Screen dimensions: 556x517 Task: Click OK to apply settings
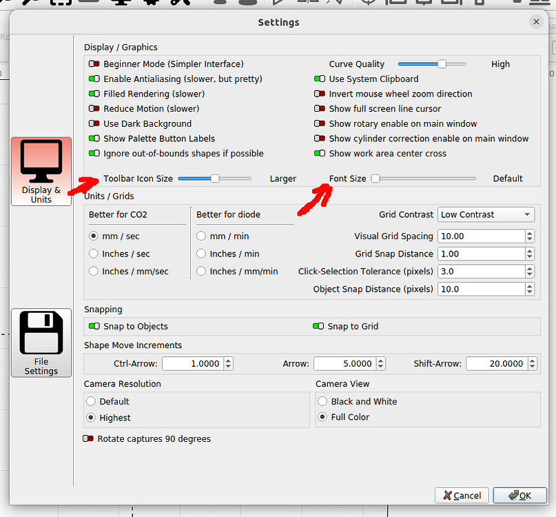tap(519, 496)
